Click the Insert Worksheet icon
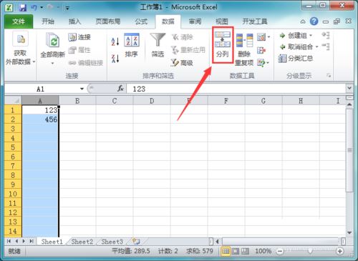358x261 pixels. coord(136,241)
